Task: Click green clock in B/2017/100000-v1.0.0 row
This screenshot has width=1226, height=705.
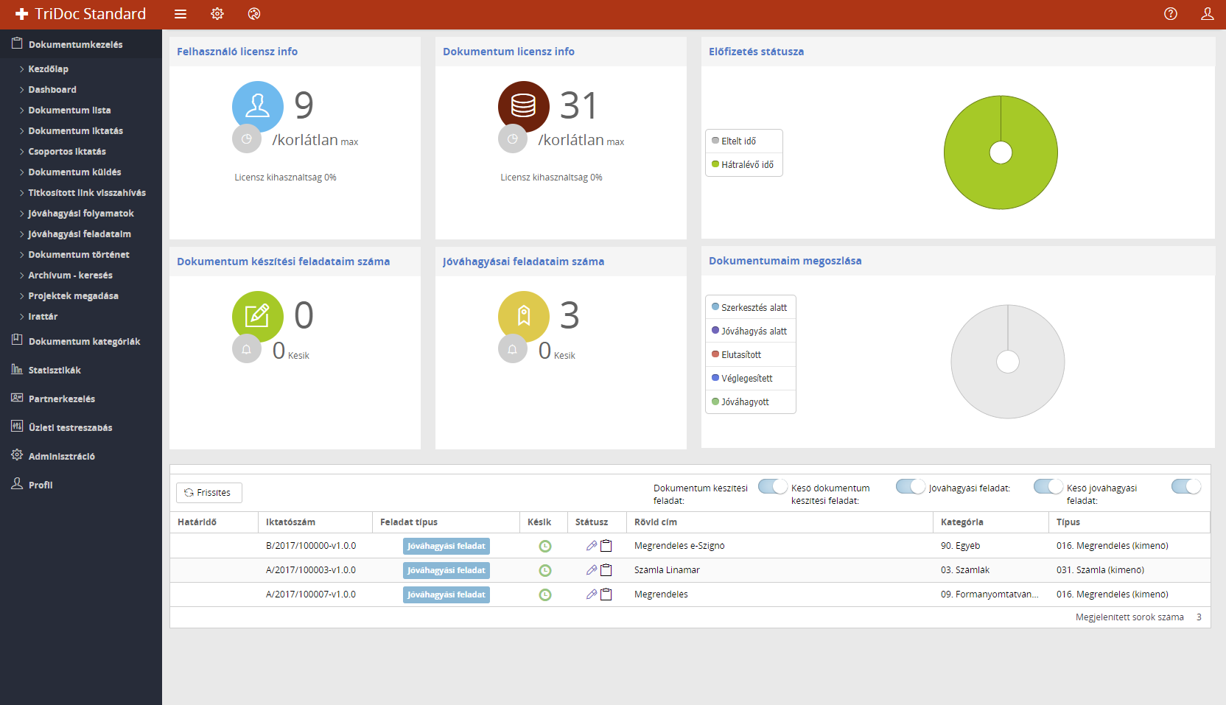Action: click(x=545, y=546)
